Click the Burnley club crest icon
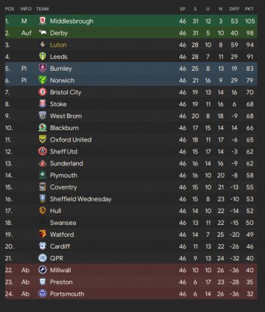The width and height of the screenshot is (265, 312). 43,69
